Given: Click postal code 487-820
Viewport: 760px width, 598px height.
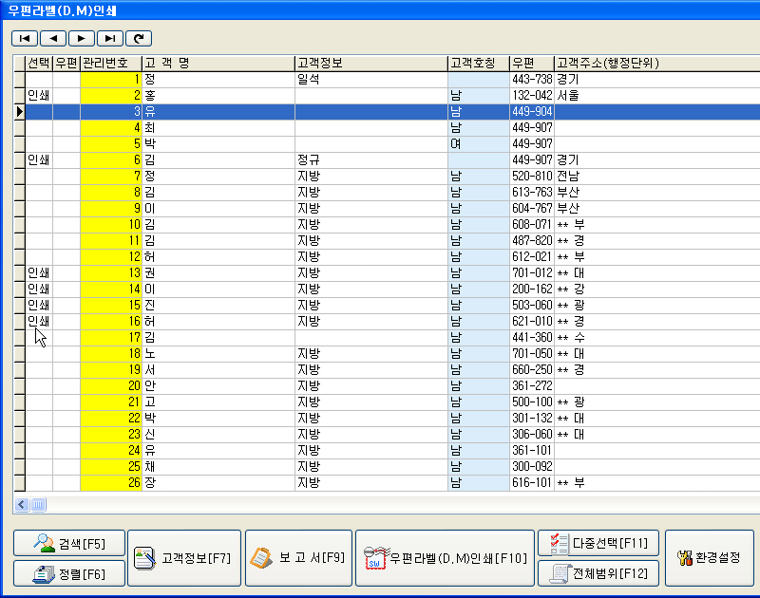Looking at the screenshot, I should [x=532, y=241].
